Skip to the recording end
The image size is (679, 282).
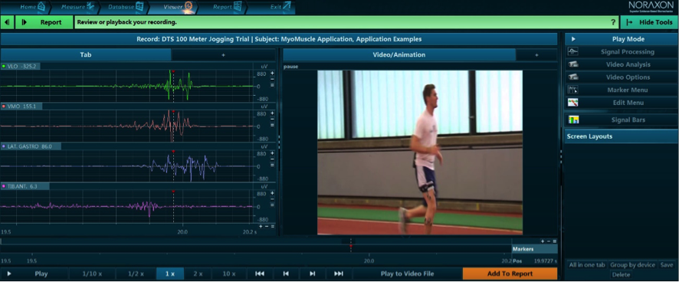339,274
